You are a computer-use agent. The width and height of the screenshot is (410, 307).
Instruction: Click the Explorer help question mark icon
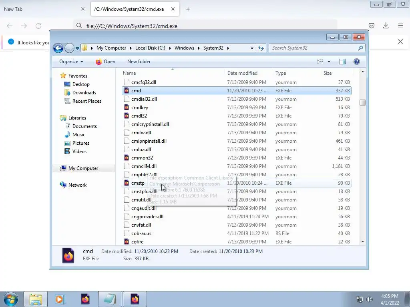click(x=357, y=62)
